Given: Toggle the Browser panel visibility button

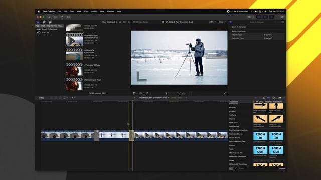Looking at the screenshot, I should 259,17.
